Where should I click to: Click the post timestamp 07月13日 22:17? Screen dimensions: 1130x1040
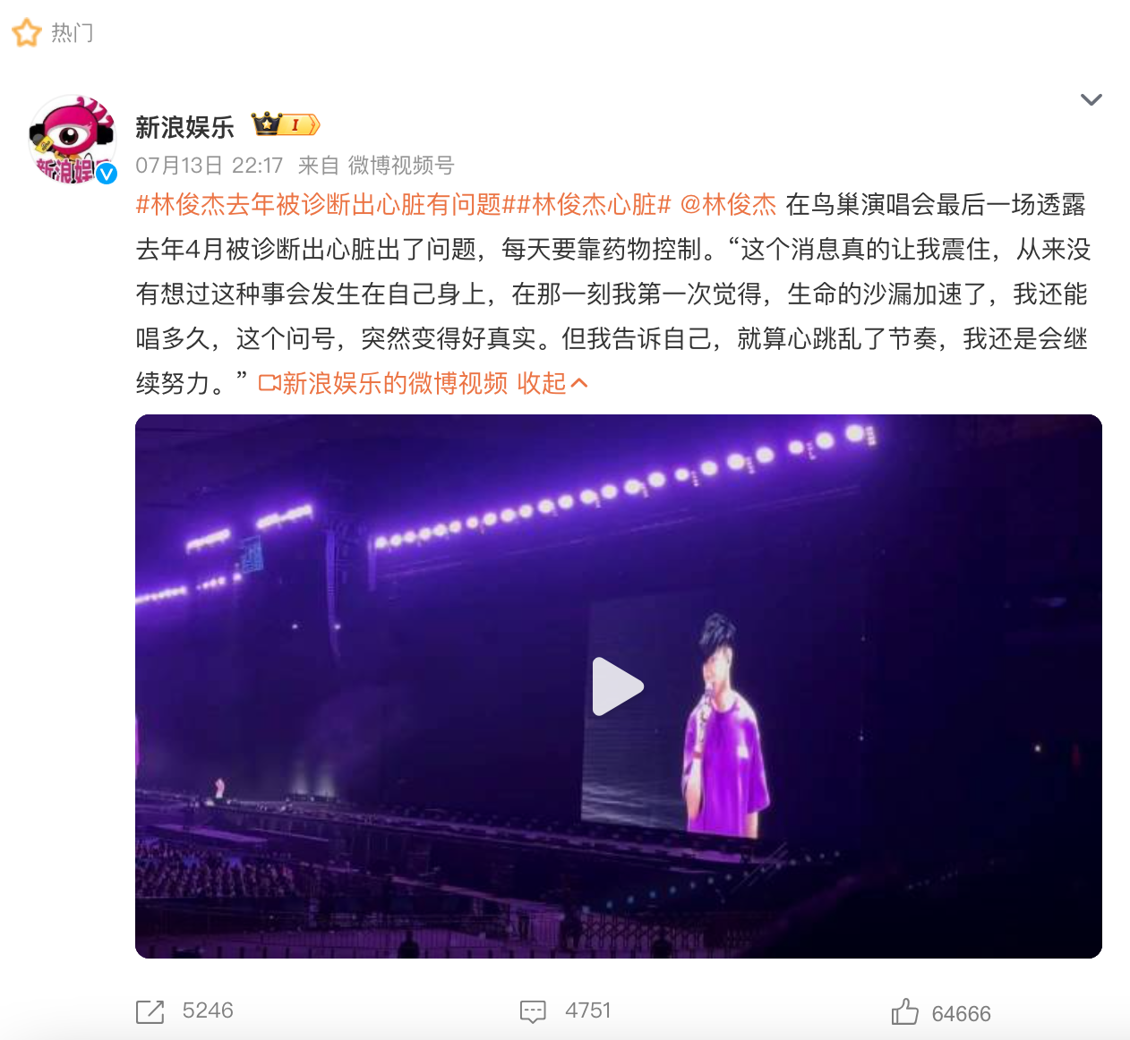[x=210, y=166]
